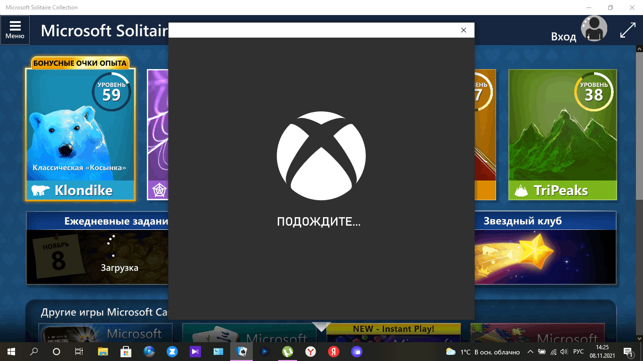
Task: Click the battery tray icon
Action: pos(542,352)
